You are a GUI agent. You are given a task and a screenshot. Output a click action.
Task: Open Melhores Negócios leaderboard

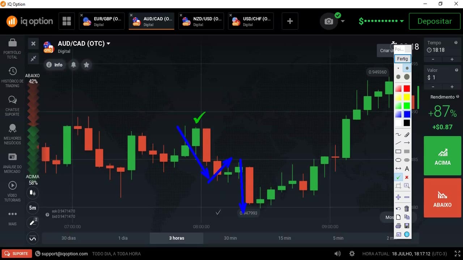coord(12,134)
